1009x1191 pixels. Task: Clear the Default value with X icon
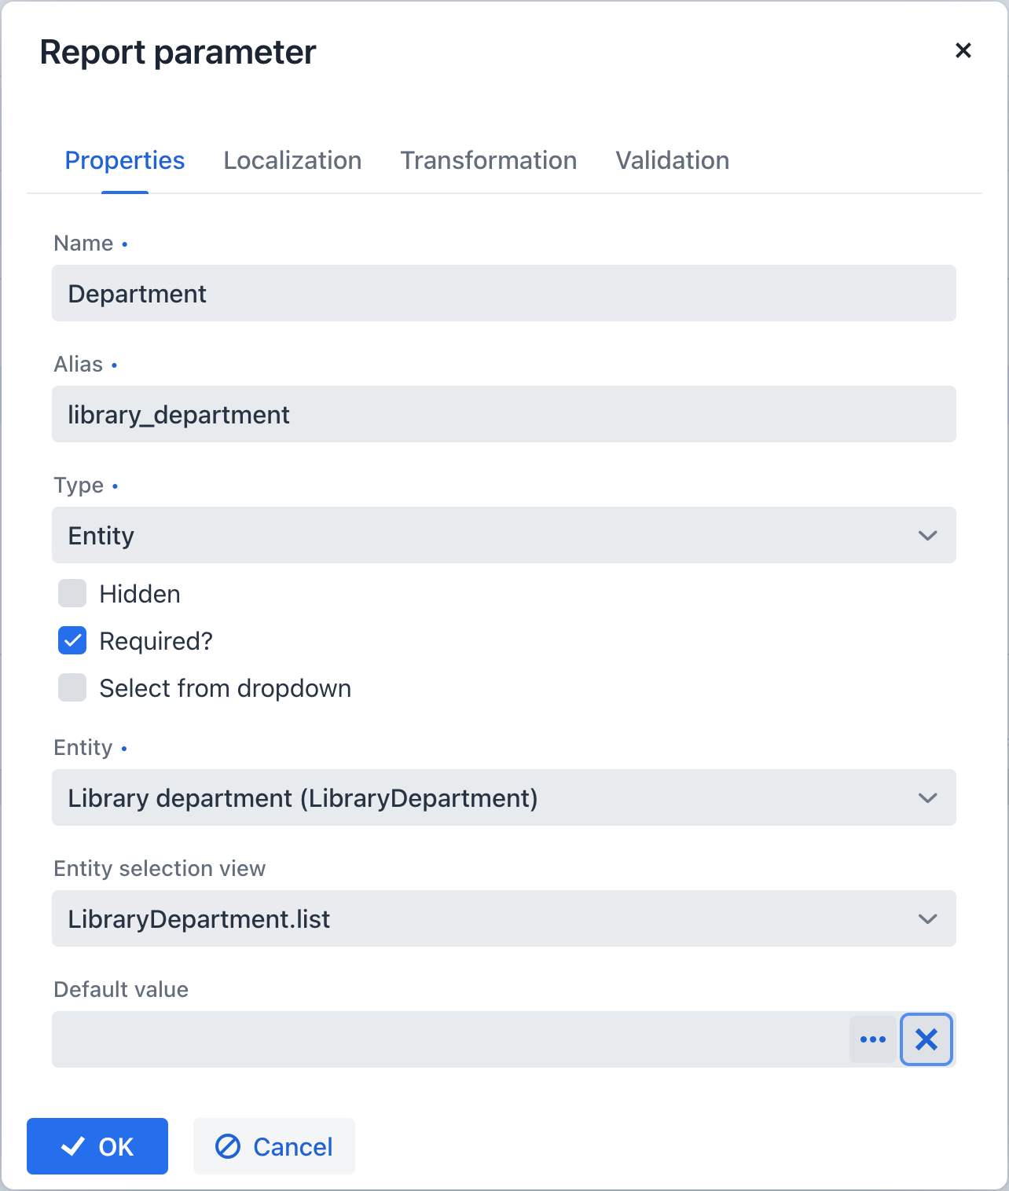pyautogui.click(x=926, y=1039)
